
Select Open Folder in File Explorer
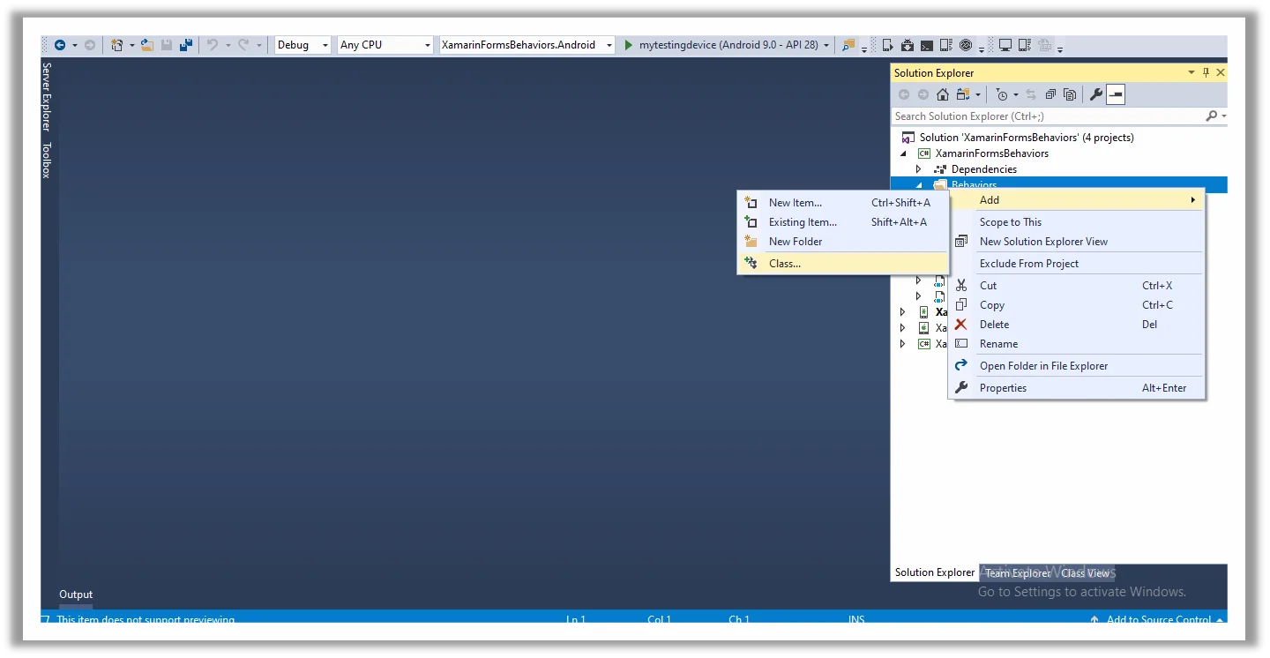tap(1076, 365)
